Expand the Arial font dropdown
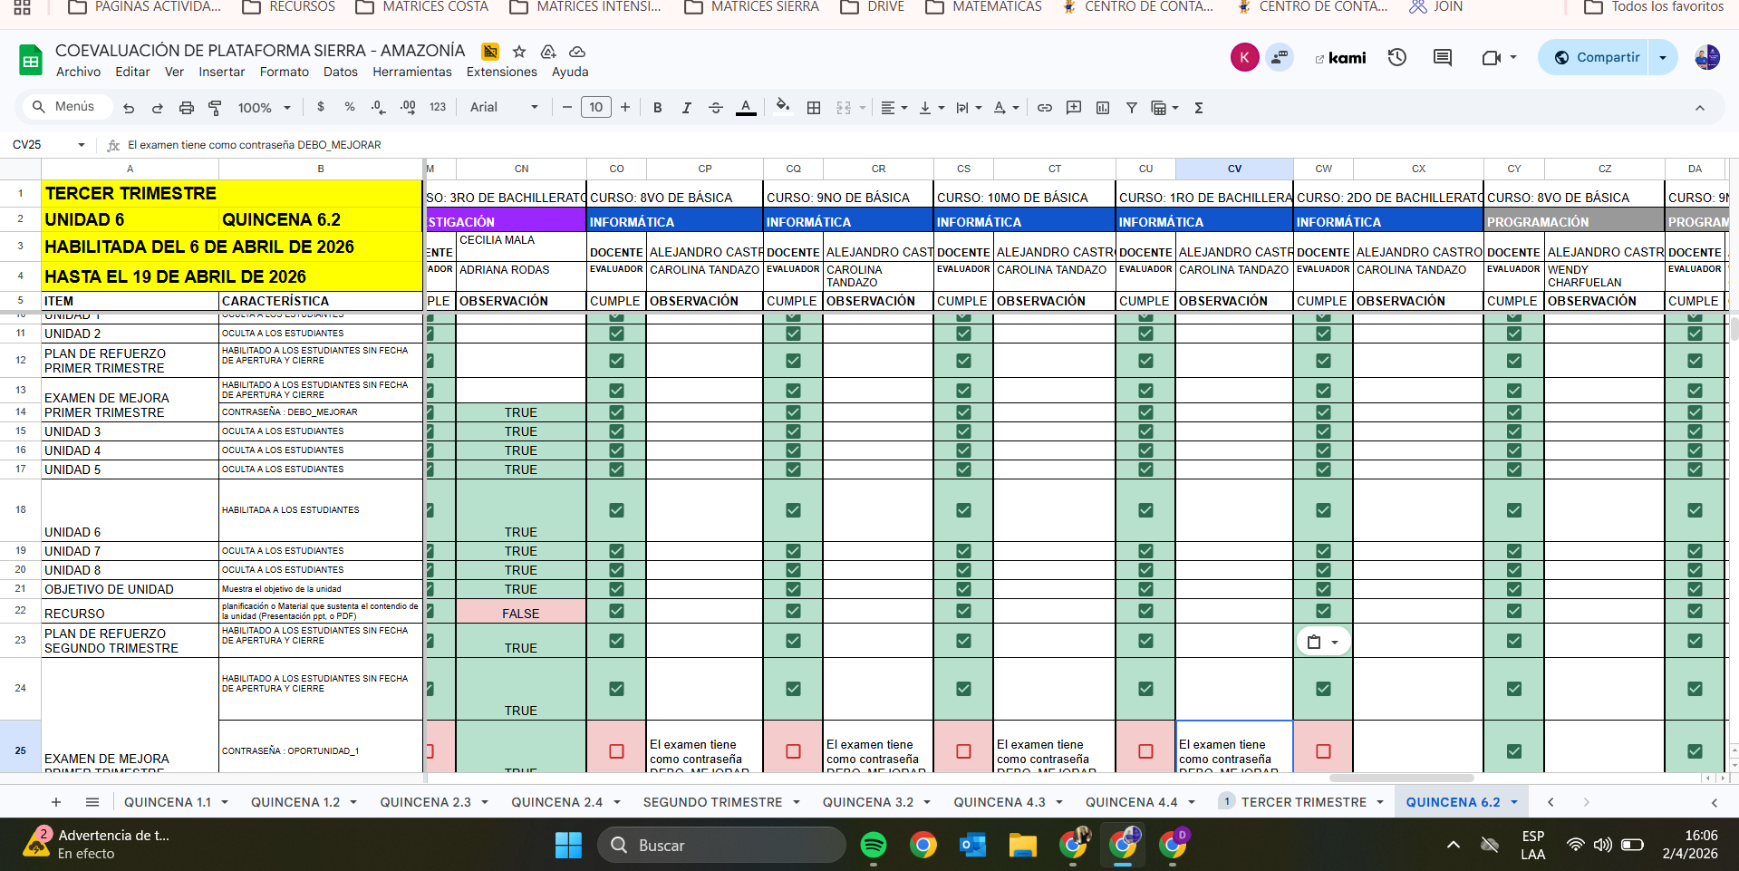 tap(504, 108)
